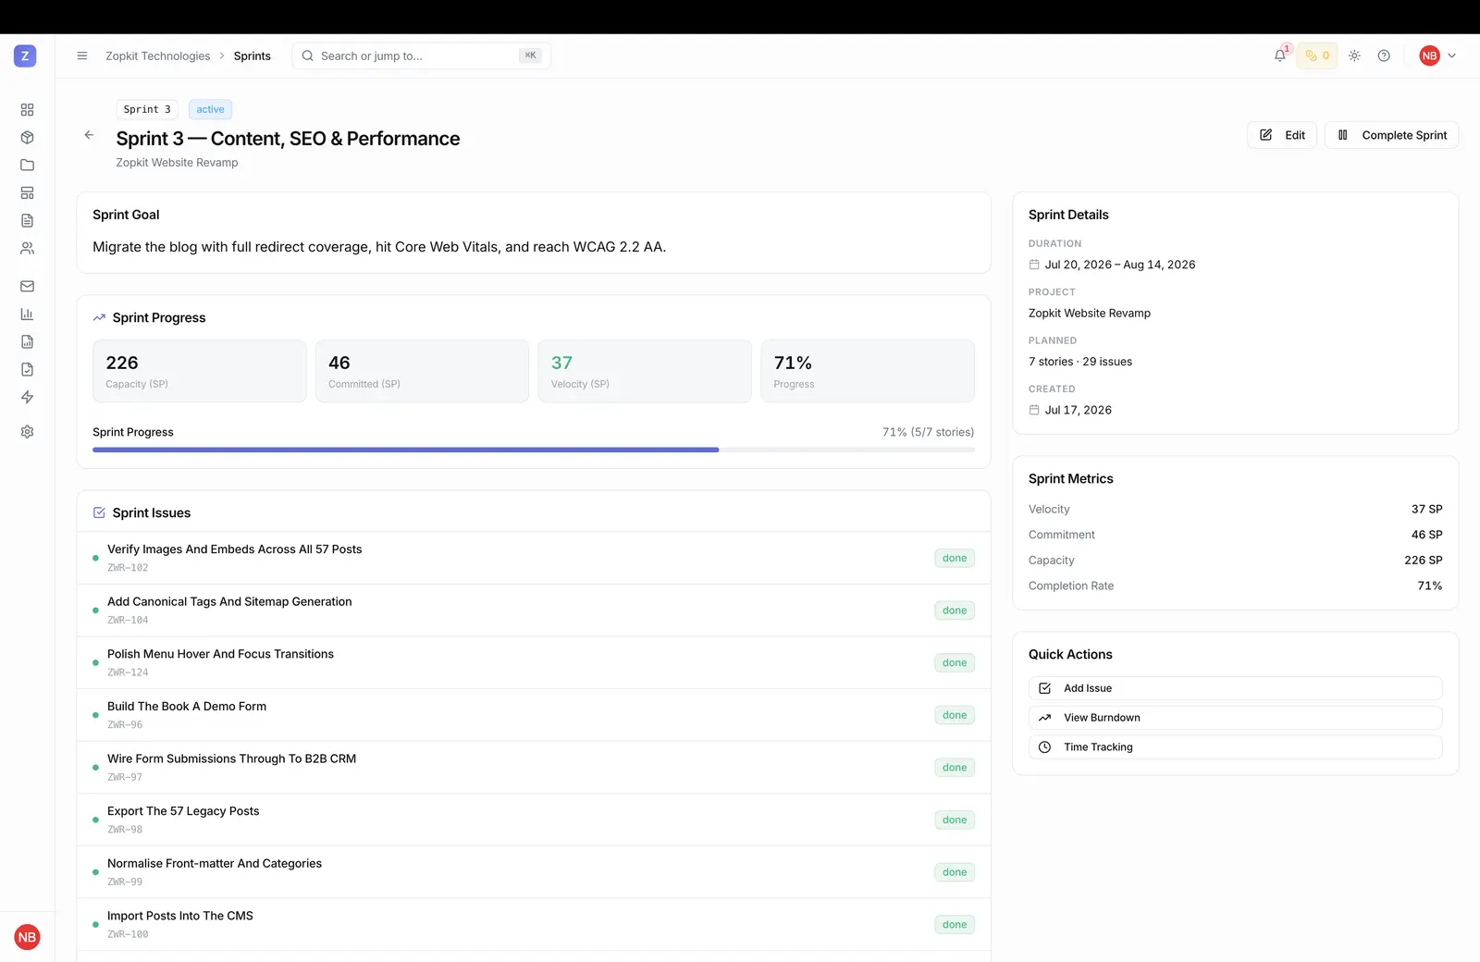This screenshot has width=1480, height=962.
Task: Open issue Polish Menu Hover And Focus Transitions
Action: click(x=534, y=663)
